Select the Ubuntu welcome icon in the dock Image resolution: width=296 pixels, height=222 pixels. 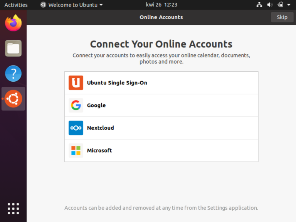click(13, 99)
